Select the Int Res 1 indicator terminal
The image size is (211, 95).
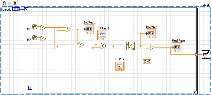pyautogui.click(x=89, y=29)
